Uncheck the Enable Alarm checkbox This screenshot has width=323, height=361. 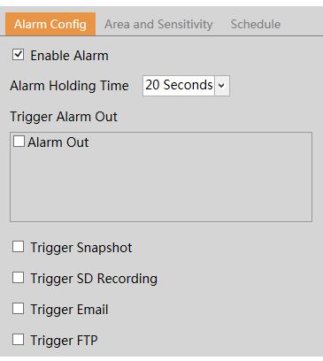[x=19, y=55]
